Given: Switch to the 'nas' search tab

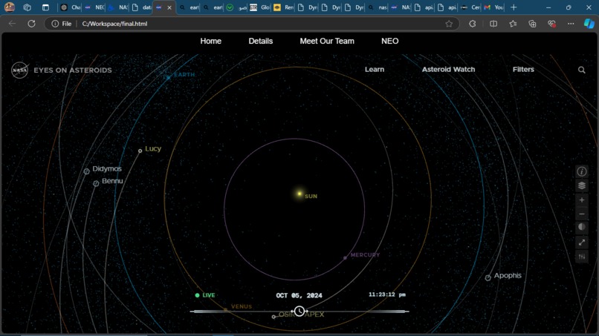Looking at the screenshot, I should point(377,7).
